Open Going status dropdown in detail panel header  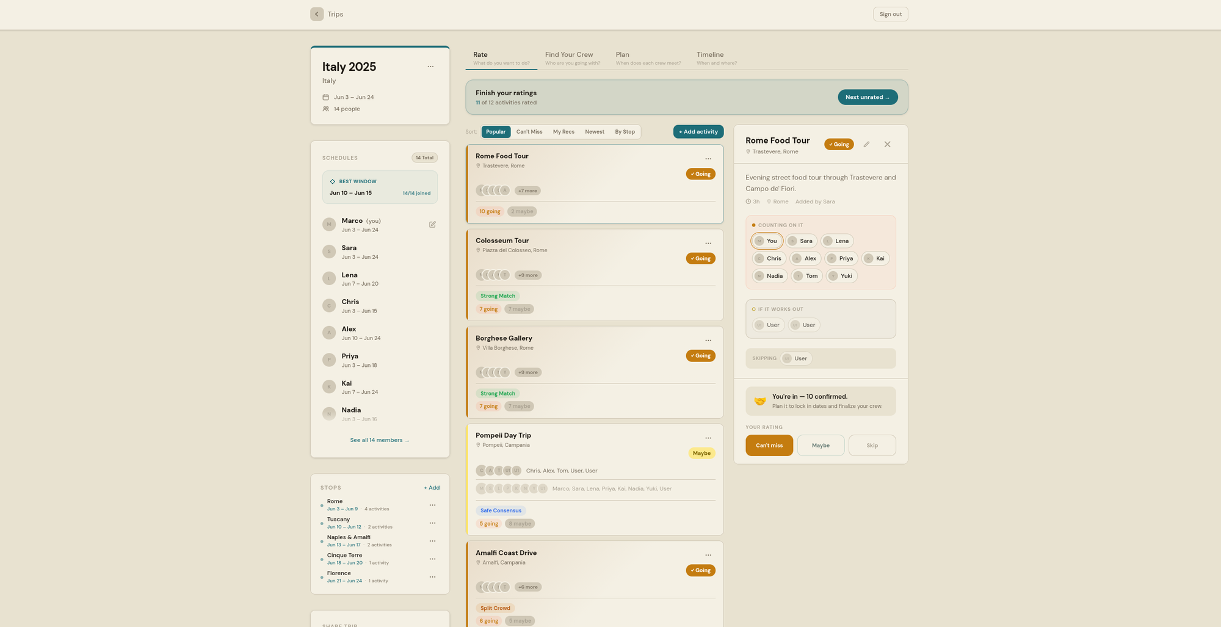[839, 145]
